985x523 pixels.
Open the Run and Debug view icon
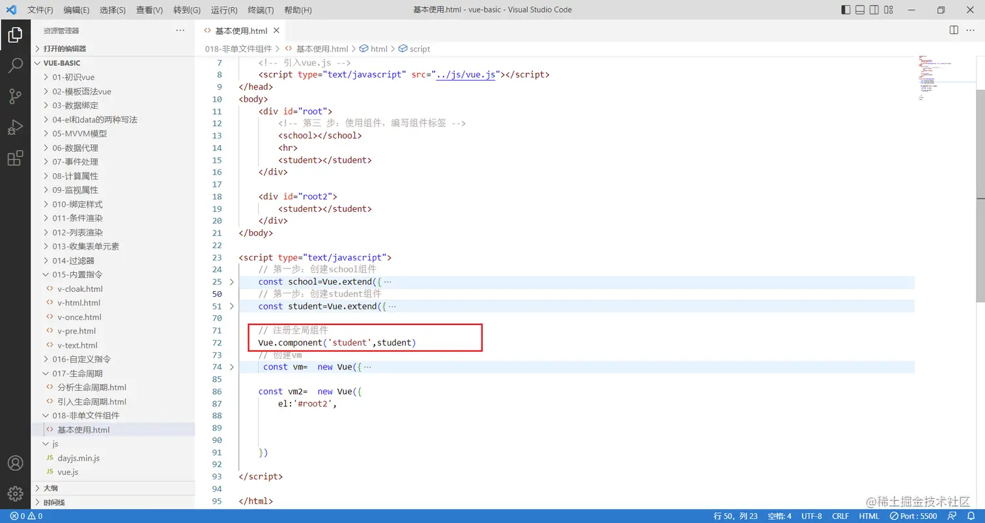coord(15,127)
